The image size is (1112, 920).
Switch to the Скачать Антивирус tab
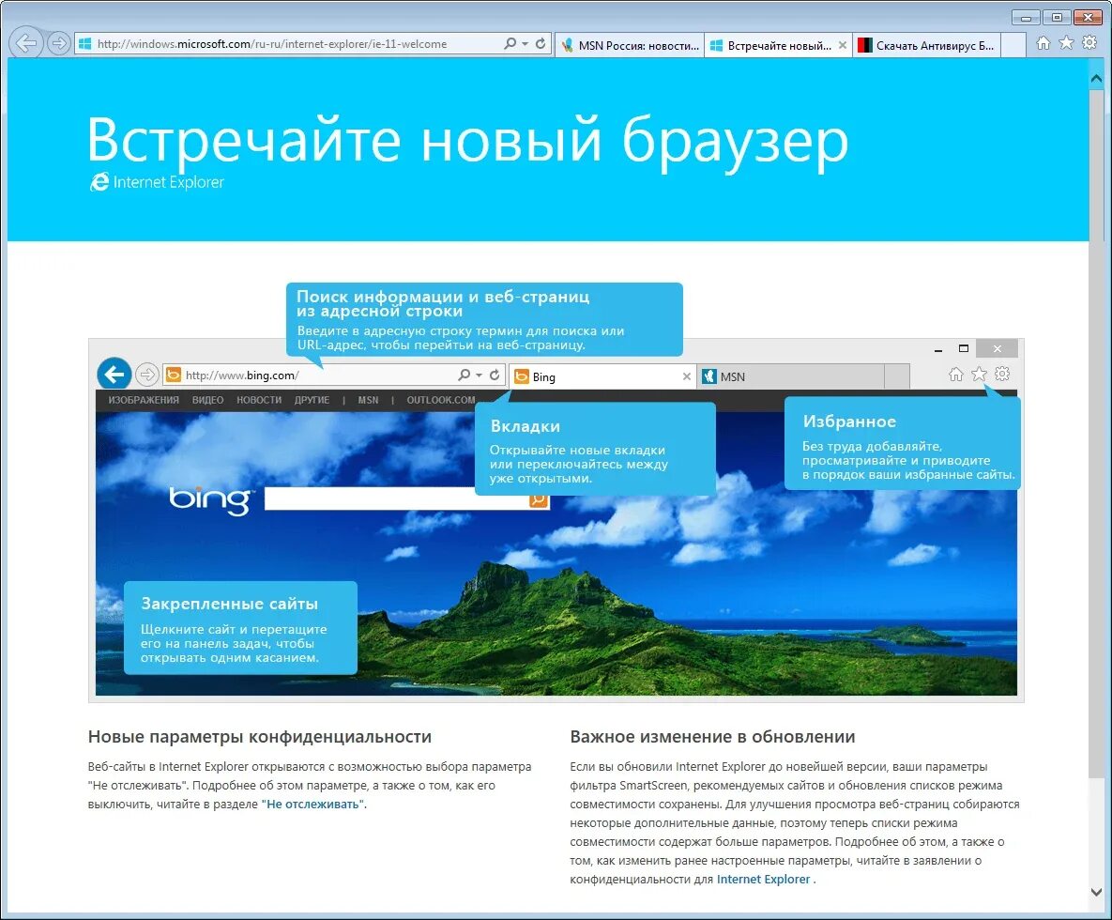(926, 45)
